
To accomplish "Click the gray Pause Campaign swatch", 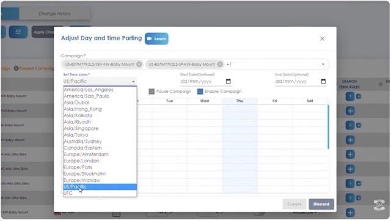I will [x=152, y=92].
